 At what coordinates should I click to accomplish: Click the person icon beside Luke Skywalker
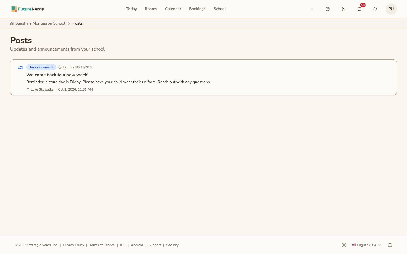[28, 89]
